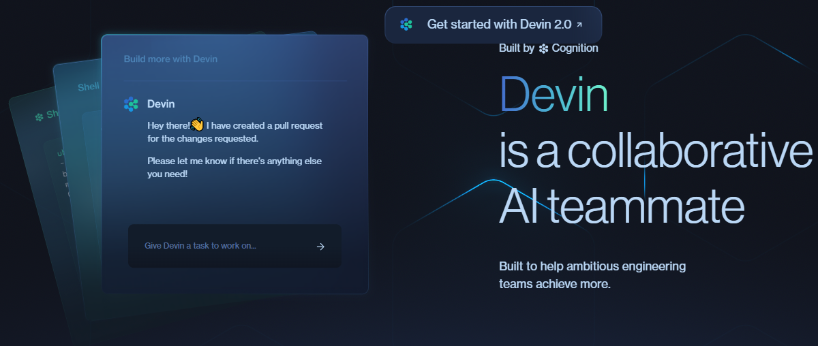Viewport: 818px width, 346px height.
Task: Click the text 'Please let me know if there's anything else'
Action: point(234,161)
